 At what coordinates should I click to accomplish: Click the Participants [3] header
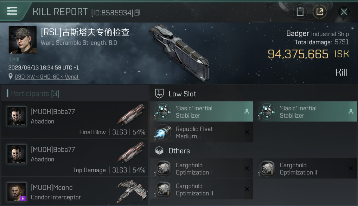coord(35,94)
